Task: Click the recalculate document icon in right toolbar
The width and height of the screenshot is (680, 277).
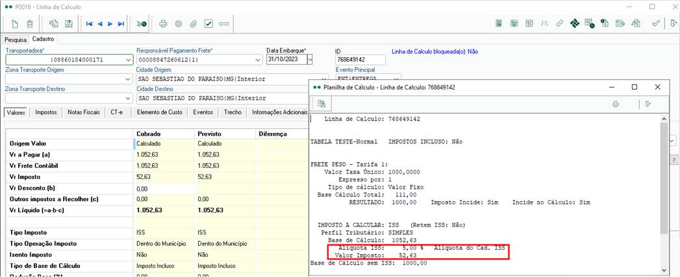Action: [636, 23]
